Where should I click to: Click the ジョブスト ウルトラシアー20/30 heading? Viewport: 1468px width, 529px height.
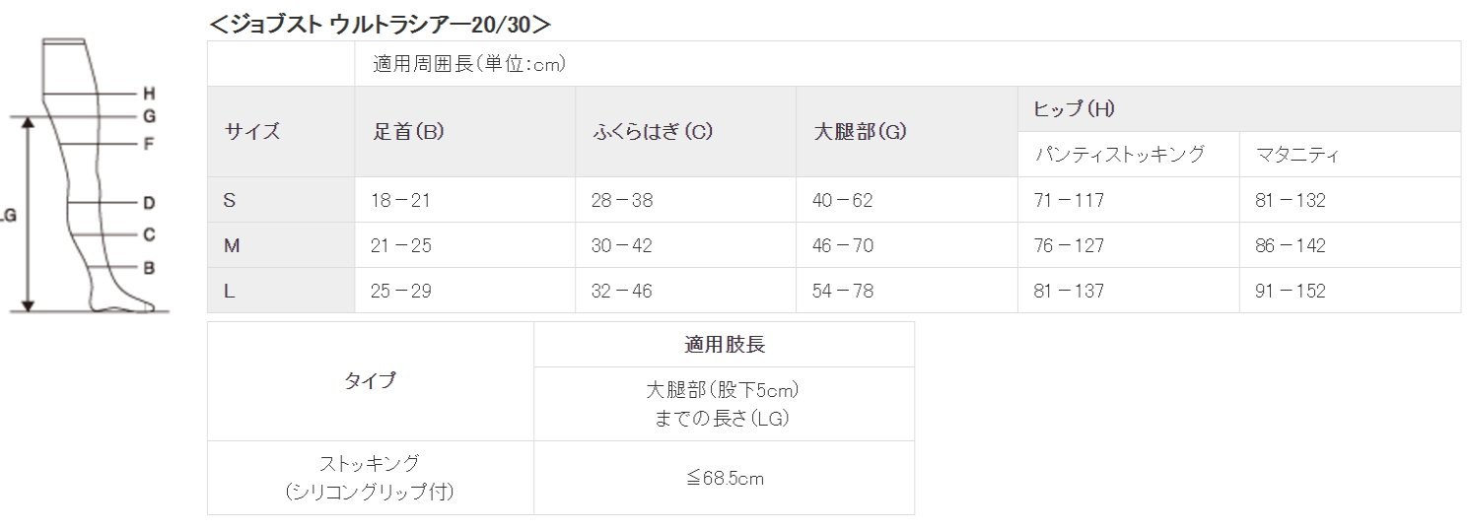pos(380,23)
